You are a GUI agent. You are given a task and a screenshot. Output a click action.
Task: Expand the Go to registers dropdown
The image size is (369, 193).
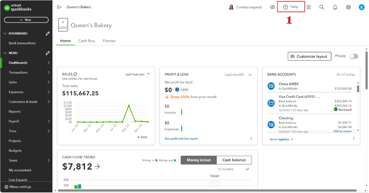[x=281, y=139]
